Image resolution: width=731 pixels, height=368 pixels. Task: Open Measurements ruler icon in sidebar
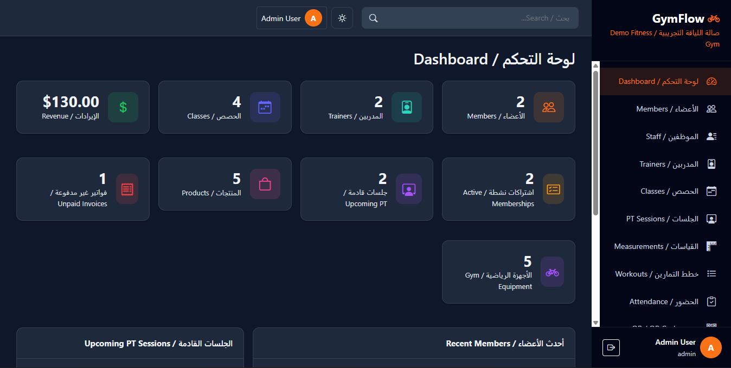711,247
